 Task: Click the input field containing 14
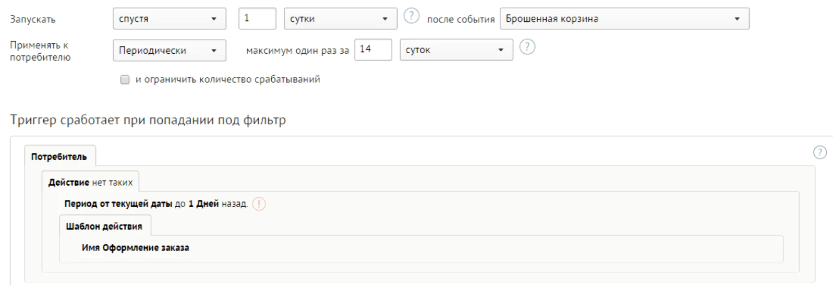pyautogui.click(x=373, y=50)
